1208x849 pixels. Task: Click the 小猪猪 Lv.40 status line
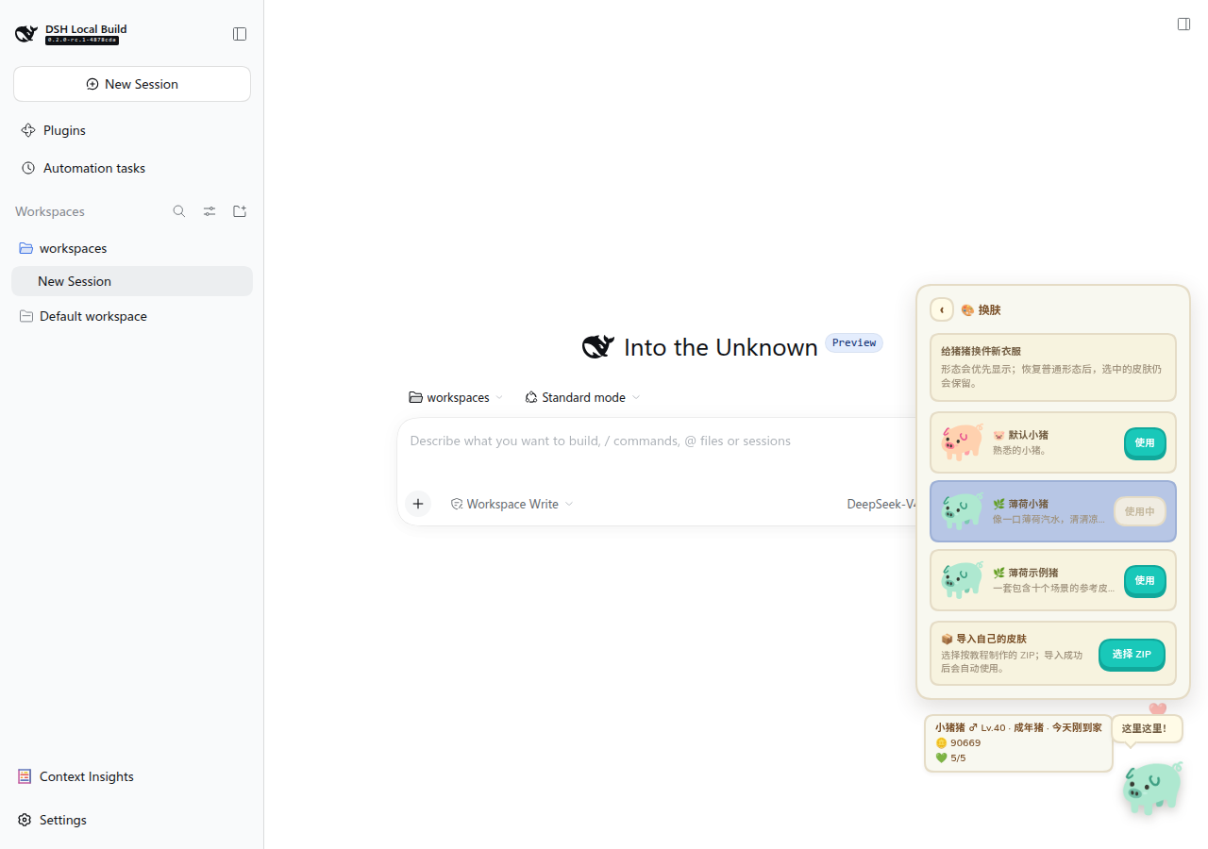point(1018,727)
